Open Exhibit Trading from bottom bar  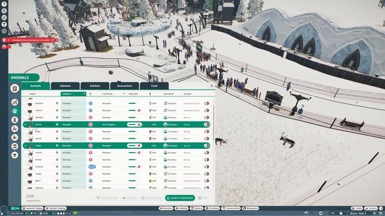tap(56, 208)
